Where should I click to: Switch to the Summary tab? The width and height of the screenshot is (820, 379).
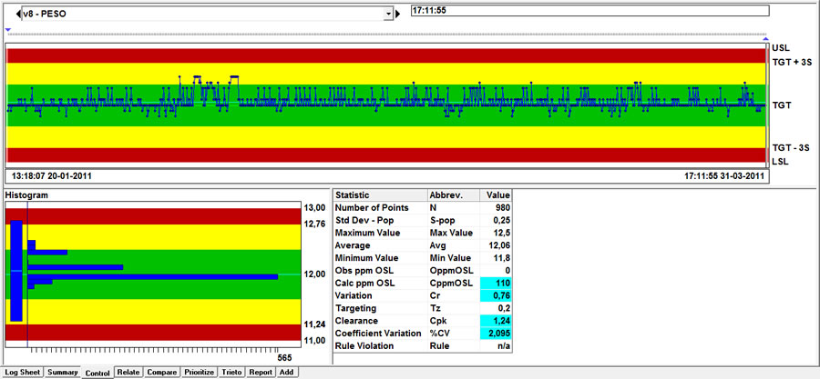click(x=63, y=372)
